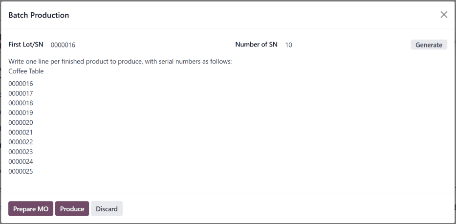456x224 pixels.
Task: Click the 0000024 serial line
Action: (21, 162)
